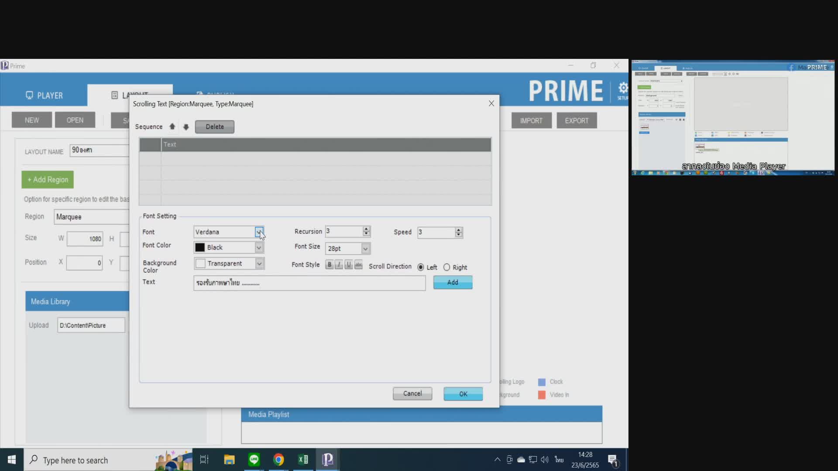Increase Speed value with up arrow
Image resolution: width=838 pixels, height=471 pixels.
click(x=459, y=230)
